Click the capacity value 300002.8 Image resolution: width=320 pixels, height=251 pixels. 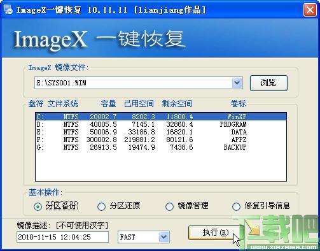coord(101,140)
